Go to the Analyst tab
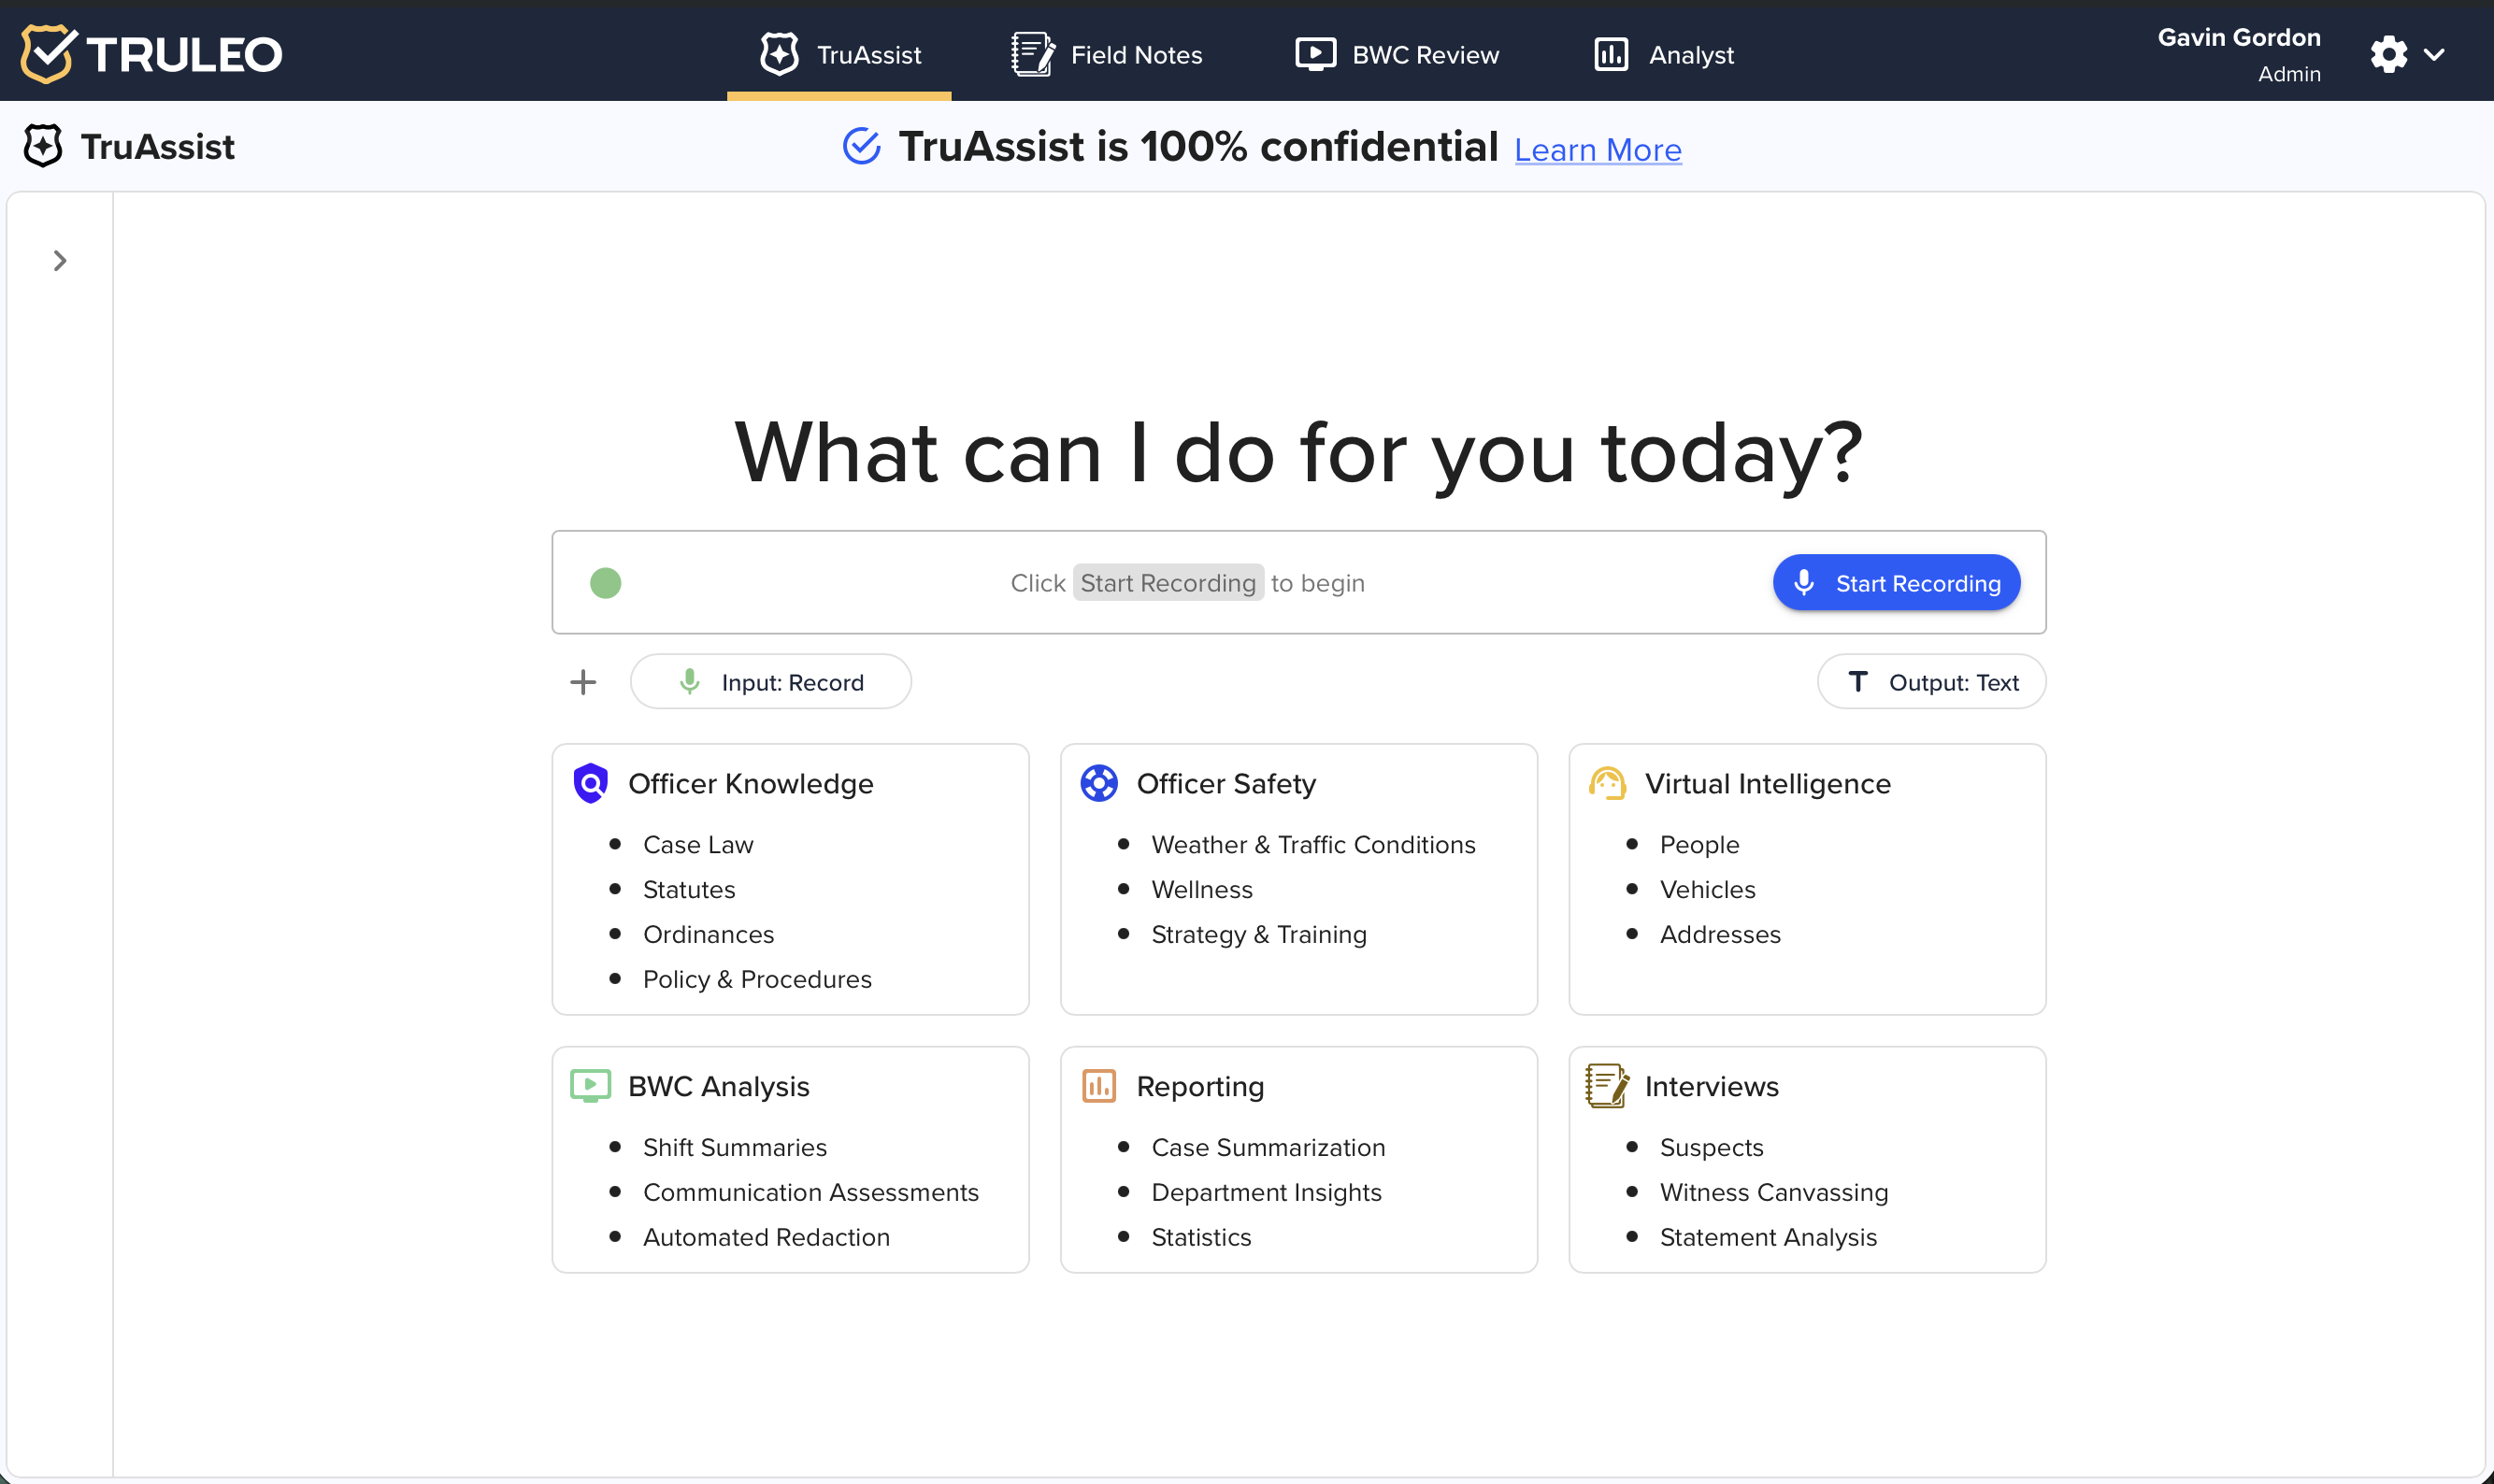The image size is (2494, 1484). coord(1664,54)
